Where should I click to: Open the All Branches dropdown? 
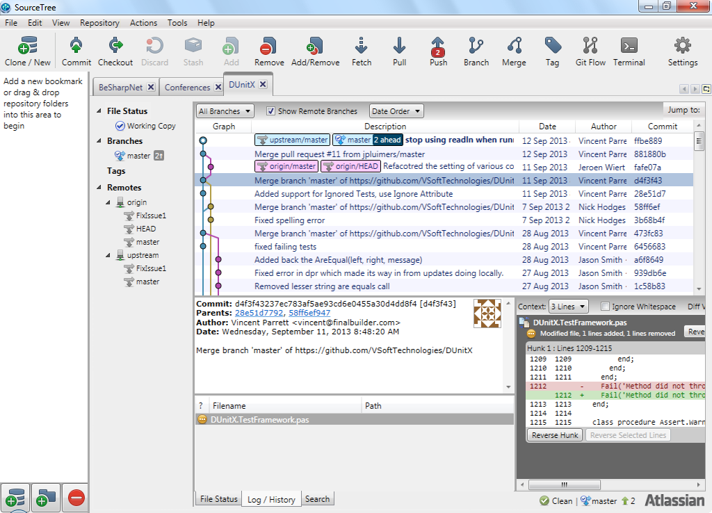tap(225, 111)
